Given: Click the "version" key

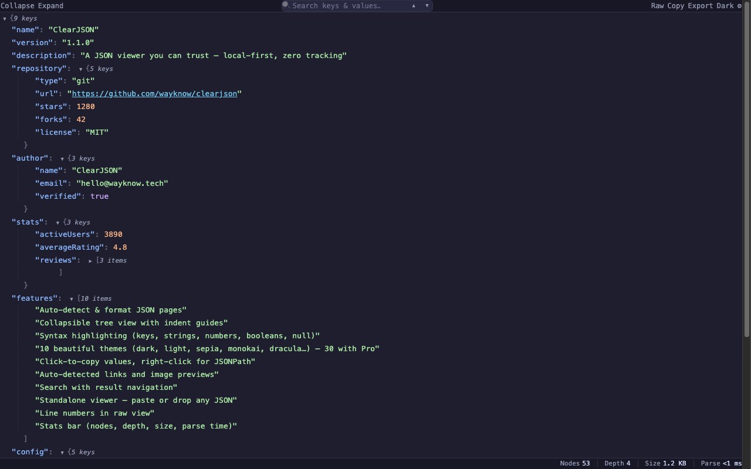Looking at the screenshot, I should coord(33,43).
